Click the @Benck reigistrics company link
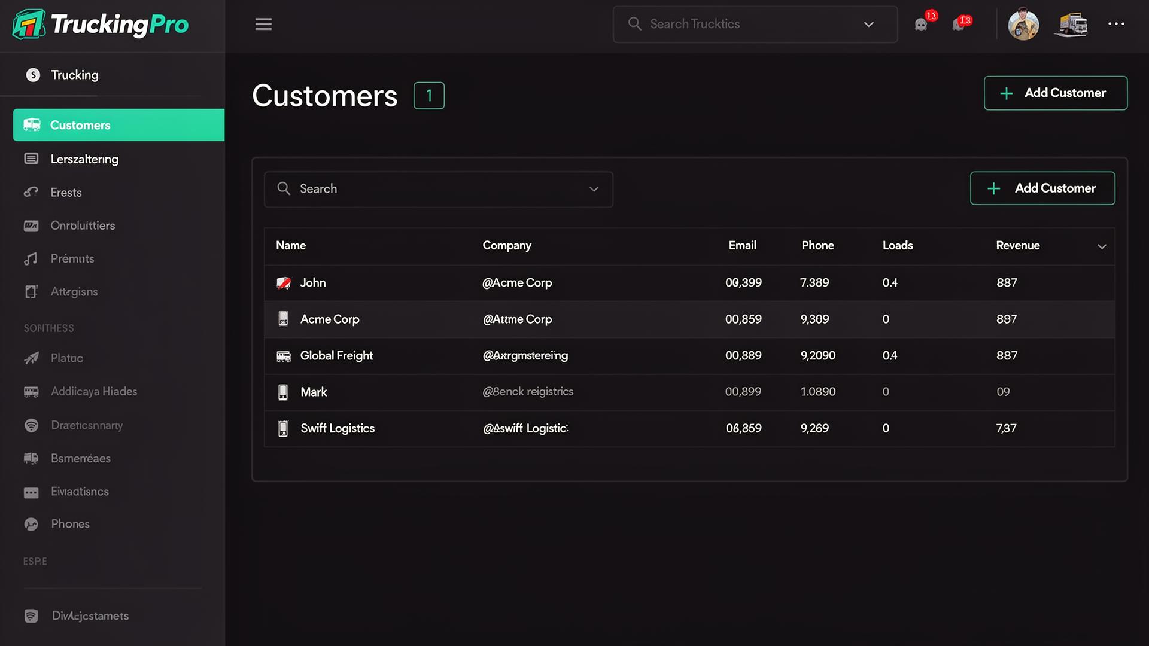This screenshot has width=1149, height=646. pos(528,392)
